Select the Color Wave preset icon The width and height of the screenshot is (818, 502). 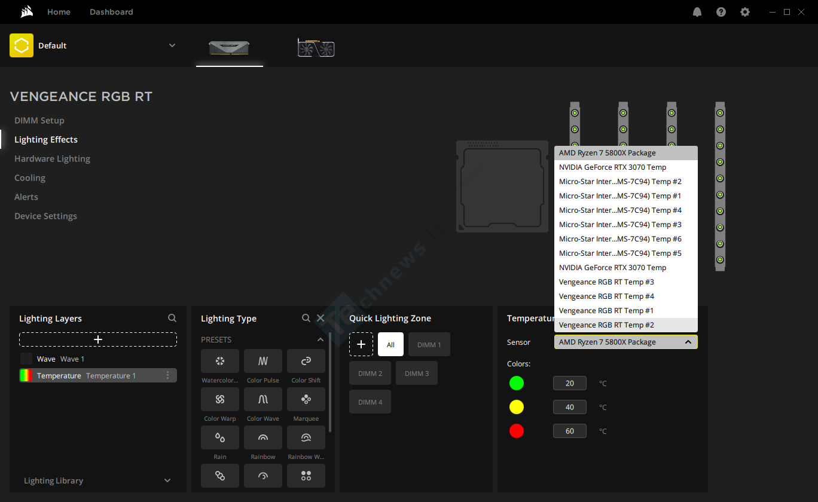(263, 399)
